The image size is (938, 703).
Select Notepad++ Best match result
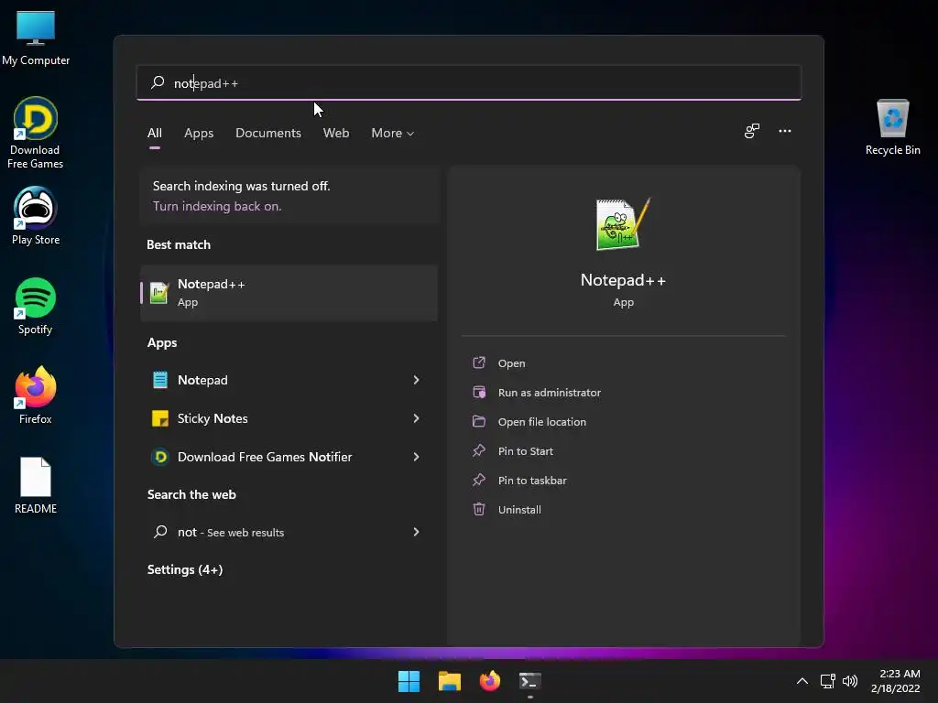tap(289, 293)
